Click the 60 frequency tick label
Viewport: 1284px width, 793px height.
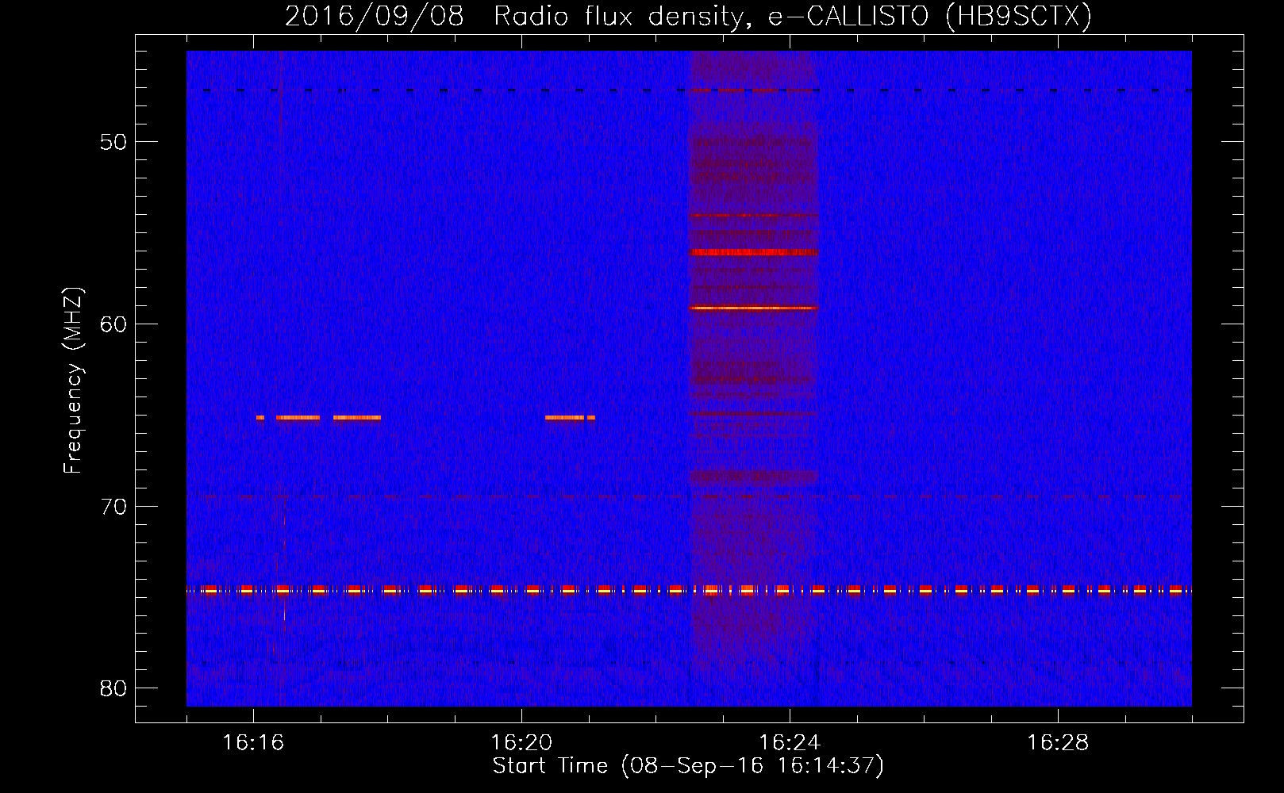(113, 324)
